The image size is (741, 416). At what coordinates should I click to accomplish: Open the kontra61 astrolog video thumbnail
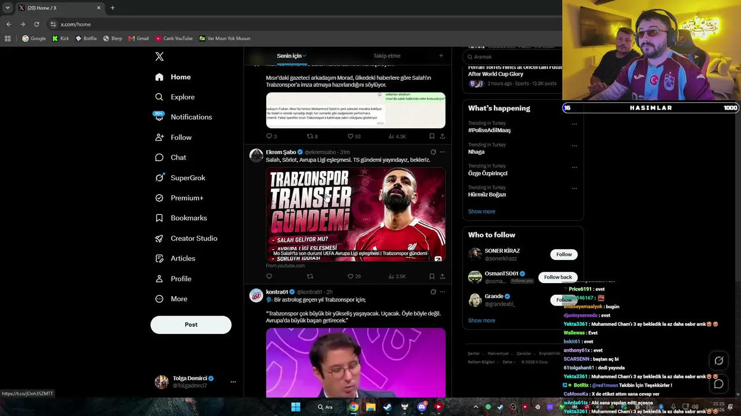[x=355, y=363]
